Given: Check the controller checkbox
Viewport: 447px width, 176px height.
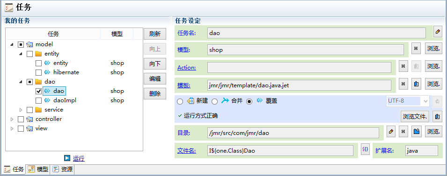Looking at the screenshot, I should tap(21, 119).
